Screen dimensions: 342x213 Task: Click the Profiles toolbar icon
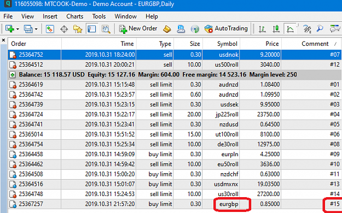(28, 29)
